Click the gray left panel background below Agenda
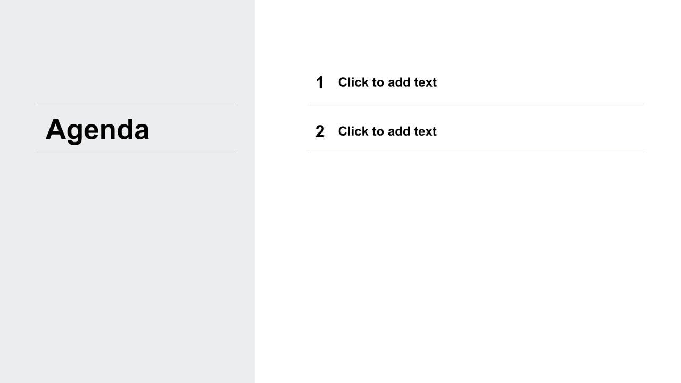 [128, 266]
